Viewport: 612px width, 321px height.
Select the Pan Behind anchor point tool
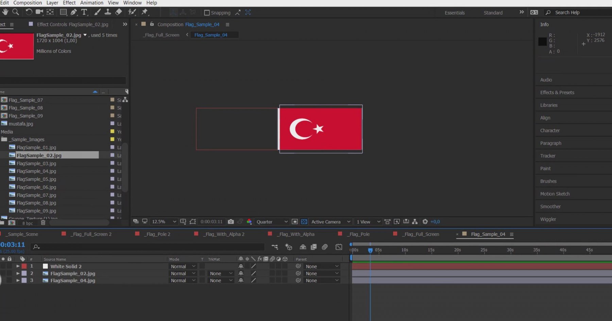[50, 12]
